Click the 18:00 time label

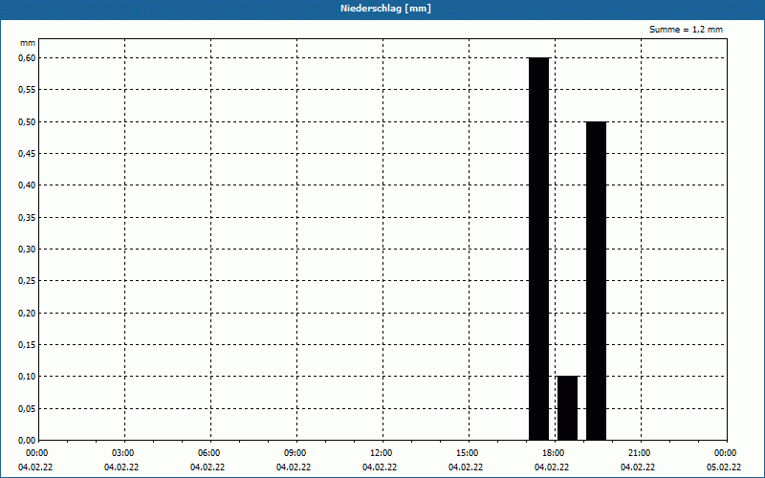coord(554,453)
